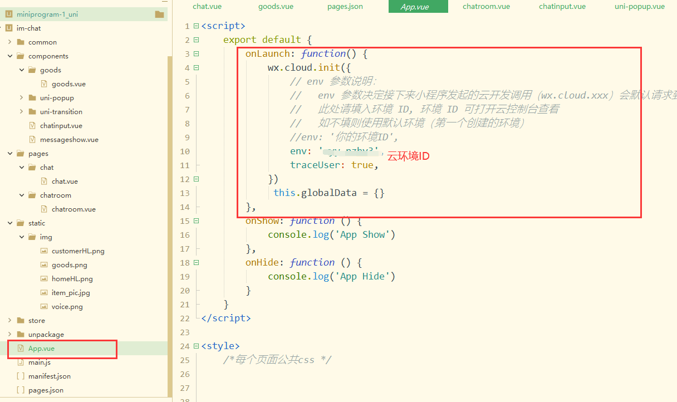Click the messageshow.vue file icon
Screen dimensions: 677x402
(32, 139)
